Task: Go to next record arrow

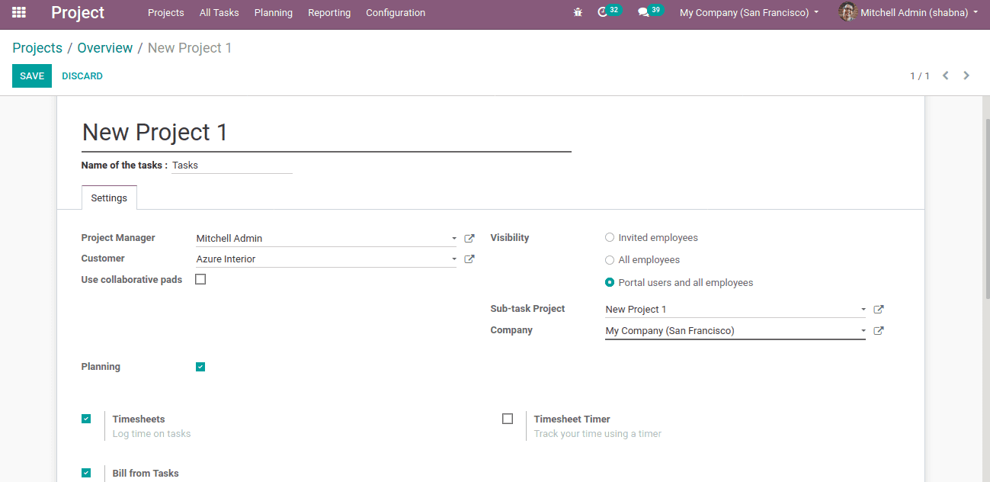Action: point(966,76)
